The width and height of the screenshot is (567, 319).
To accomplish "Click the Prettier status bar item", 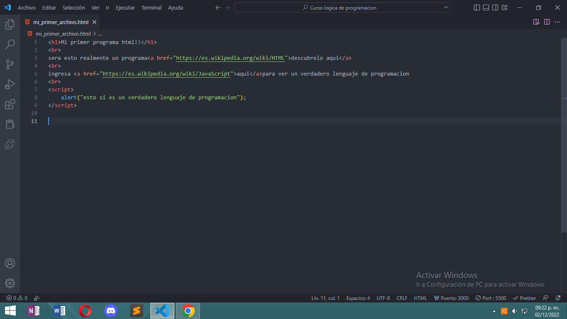I will [x=525, y=298].
